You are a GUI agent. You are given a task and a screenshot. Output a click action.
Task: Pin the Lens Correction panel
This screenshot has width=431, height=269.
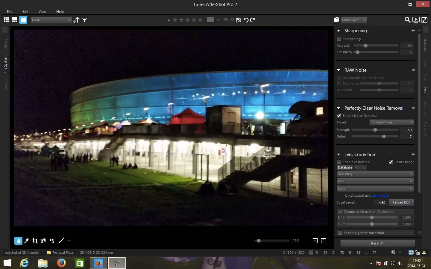[413, 154]
